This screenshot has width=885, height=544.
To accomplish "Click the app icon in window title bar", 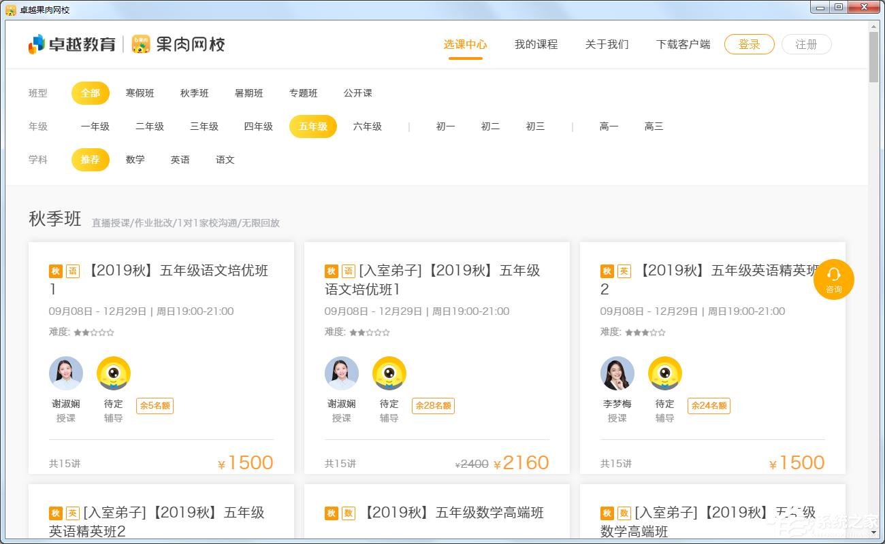I will point(11,10).
